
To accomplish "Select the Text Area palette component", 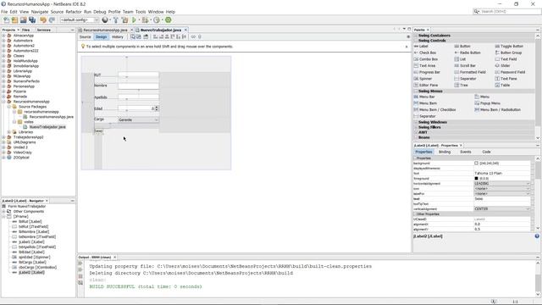I will point(424,65).
